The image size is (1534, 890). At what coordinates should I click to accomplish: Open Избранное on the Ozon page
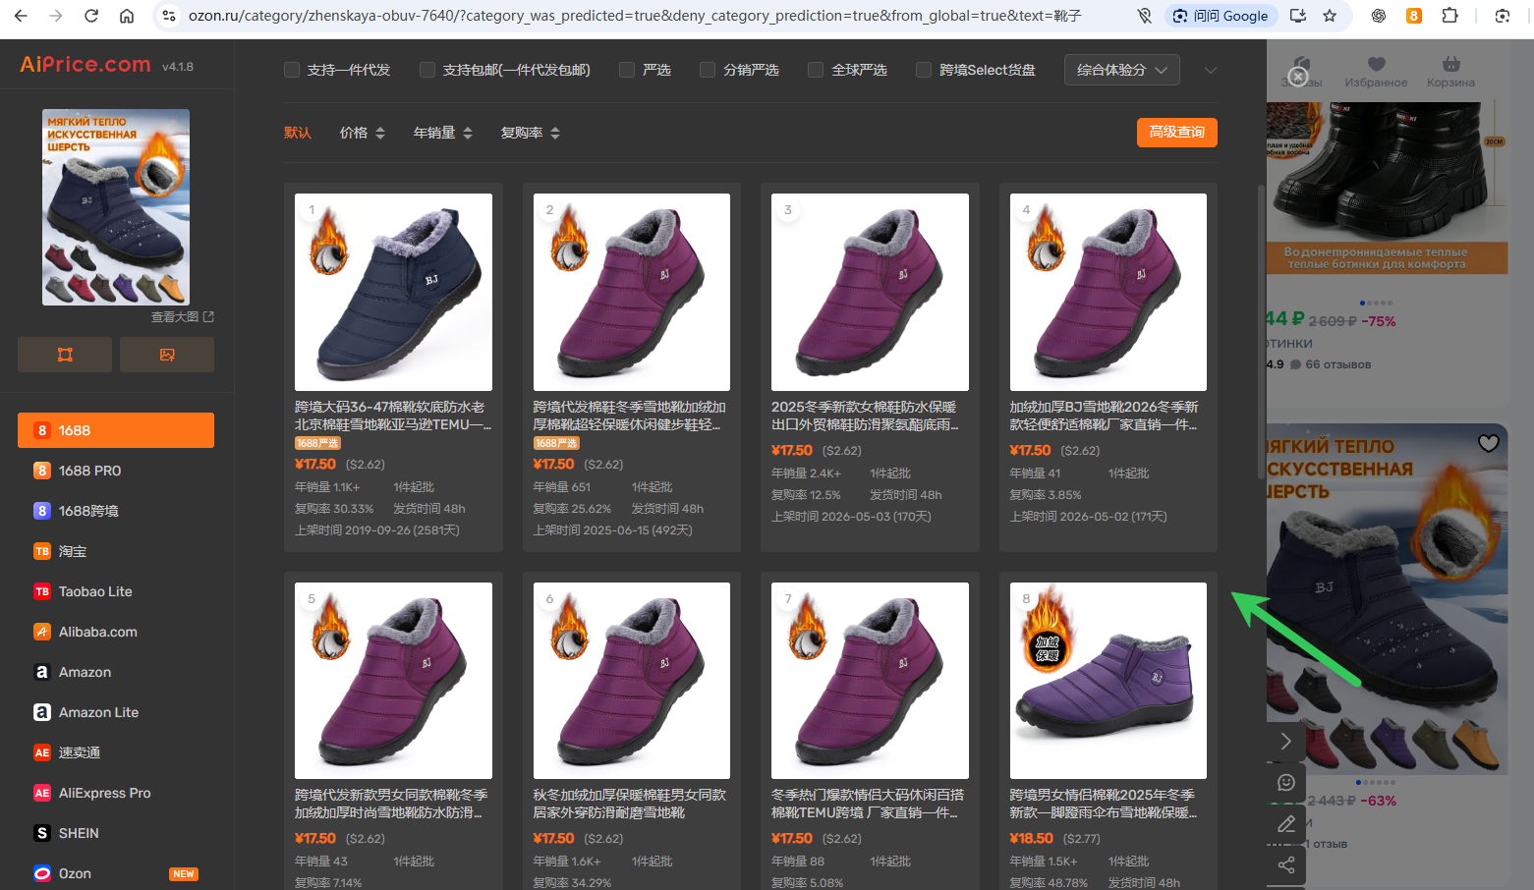click(x=1376, y=72)
